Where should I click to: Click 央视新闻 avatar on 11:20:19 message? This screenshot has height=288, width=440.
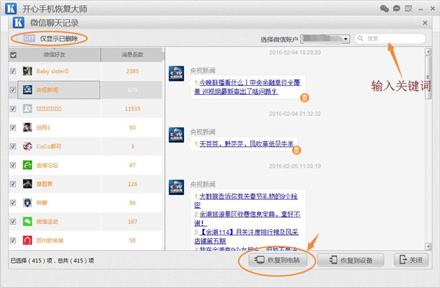coord(176,187)
